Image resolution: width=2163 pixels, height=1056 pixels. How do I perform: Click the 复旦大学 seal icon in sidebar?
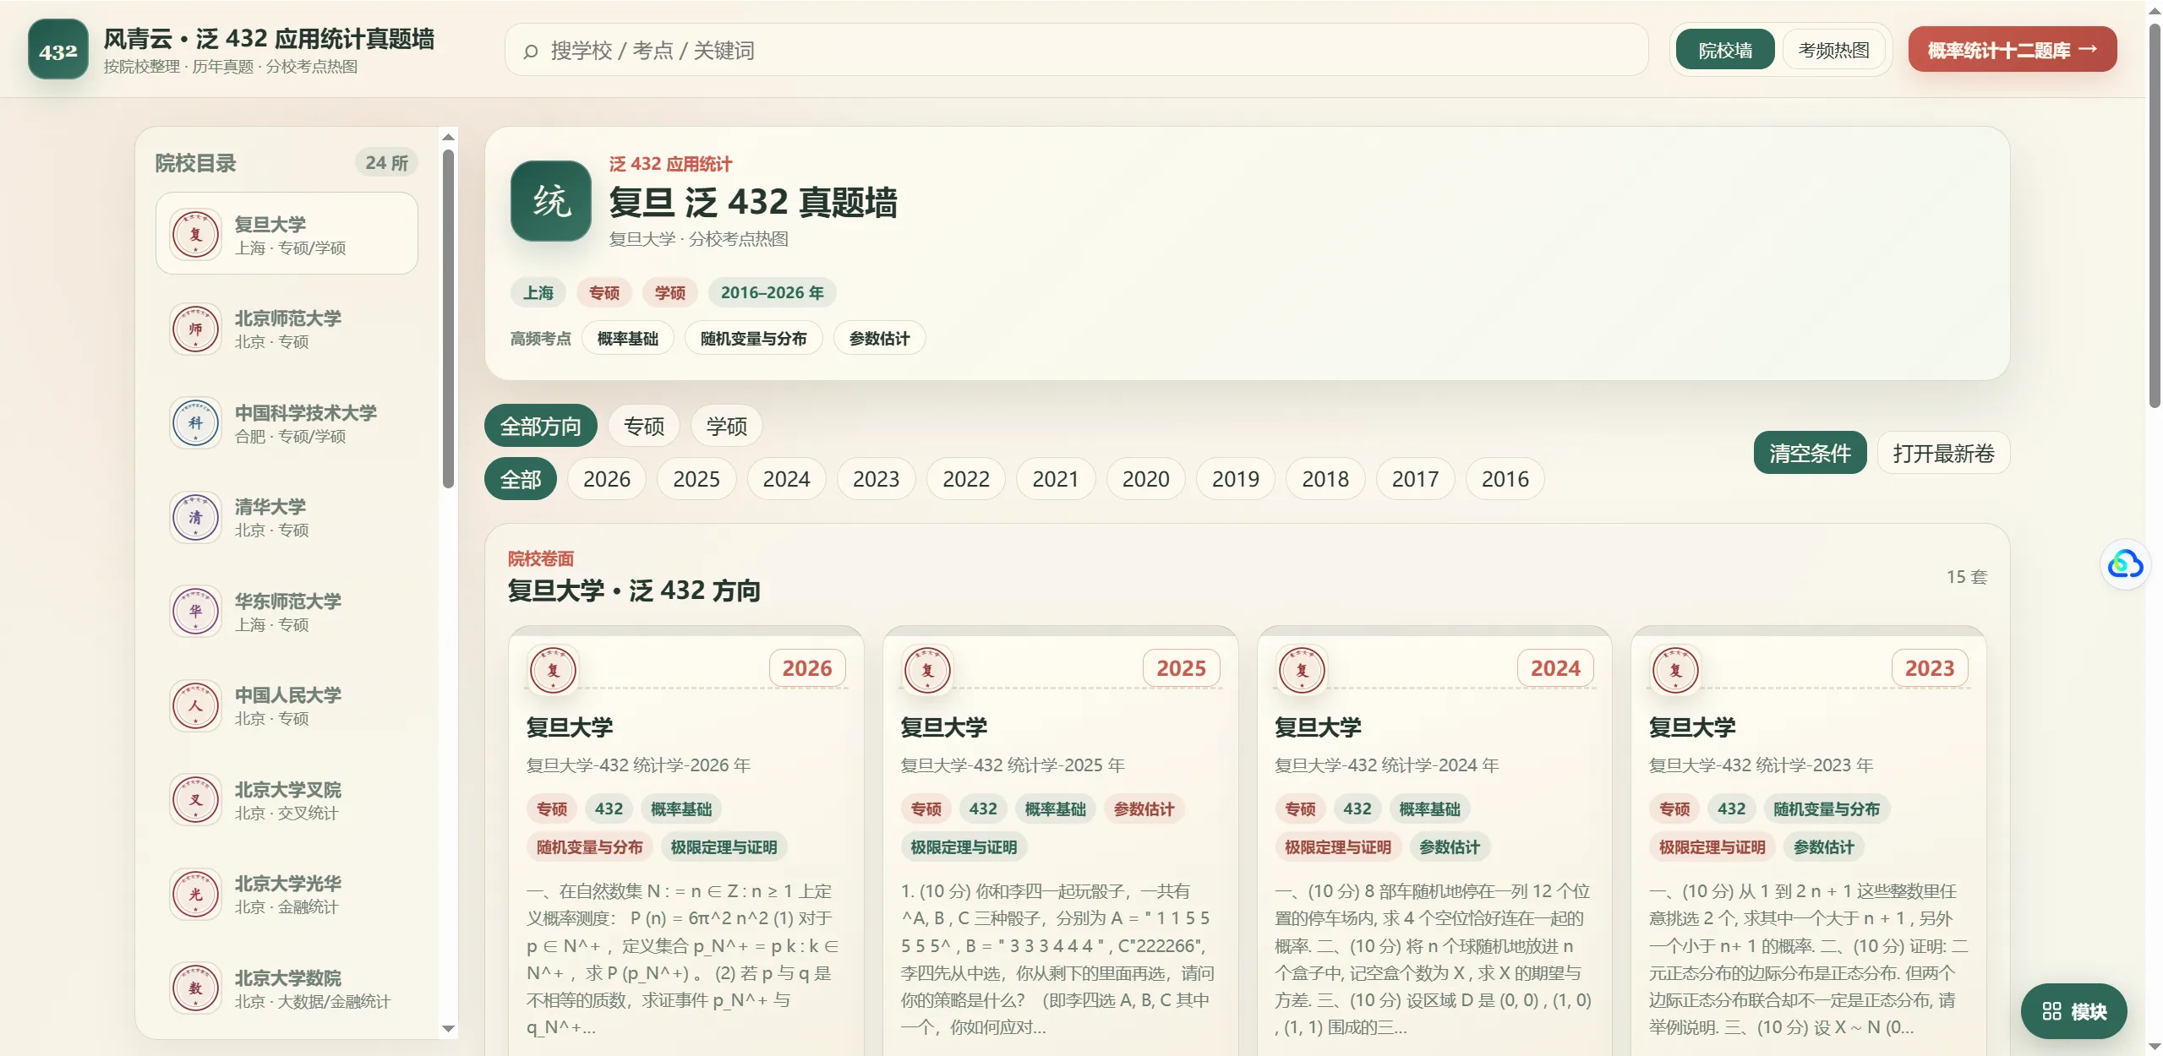(x=195, y=234)
